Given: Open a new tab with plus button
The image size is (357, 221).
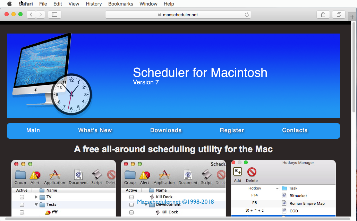Looking at the screenshot, I should pyautogui.click(x=352, y=17).
